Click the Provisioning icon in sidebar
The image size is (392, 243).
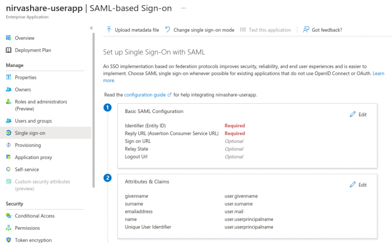9,145
